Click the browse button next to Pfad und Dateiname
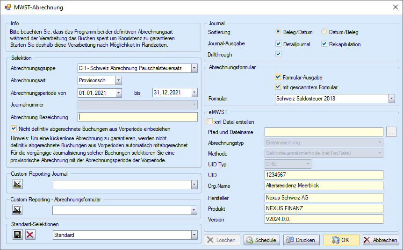Viewport: 403px width, 250px height. [x=392, y=132]
